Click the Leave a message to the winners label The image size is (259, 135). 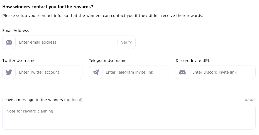(33, 100)
